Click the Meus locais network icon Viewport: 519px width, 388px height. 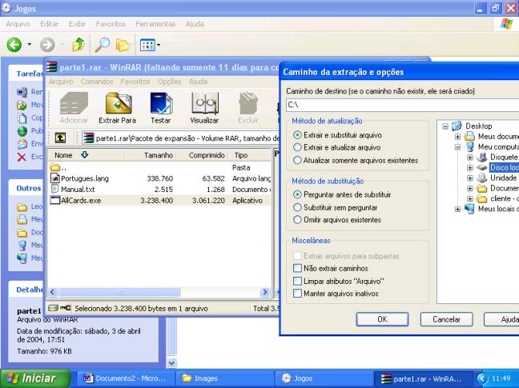point(469,209)
